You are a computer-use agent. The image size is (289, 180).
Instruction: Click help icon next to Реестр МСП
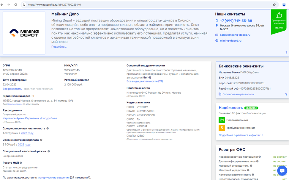tap(21, 163)
